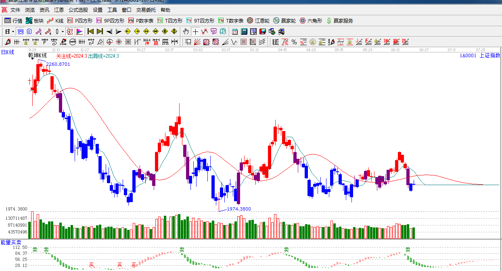Click the percent sign drawing tool

[294, 42]
